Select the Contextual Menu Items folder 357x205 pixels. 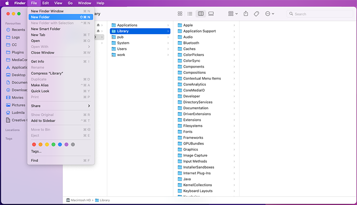click(206, 78)
